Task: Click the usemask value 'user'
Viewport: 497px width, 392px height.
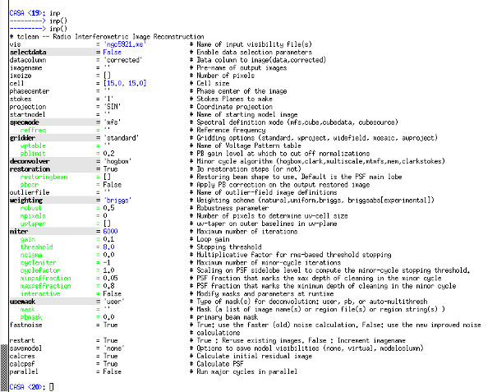Action: (114, 302)
